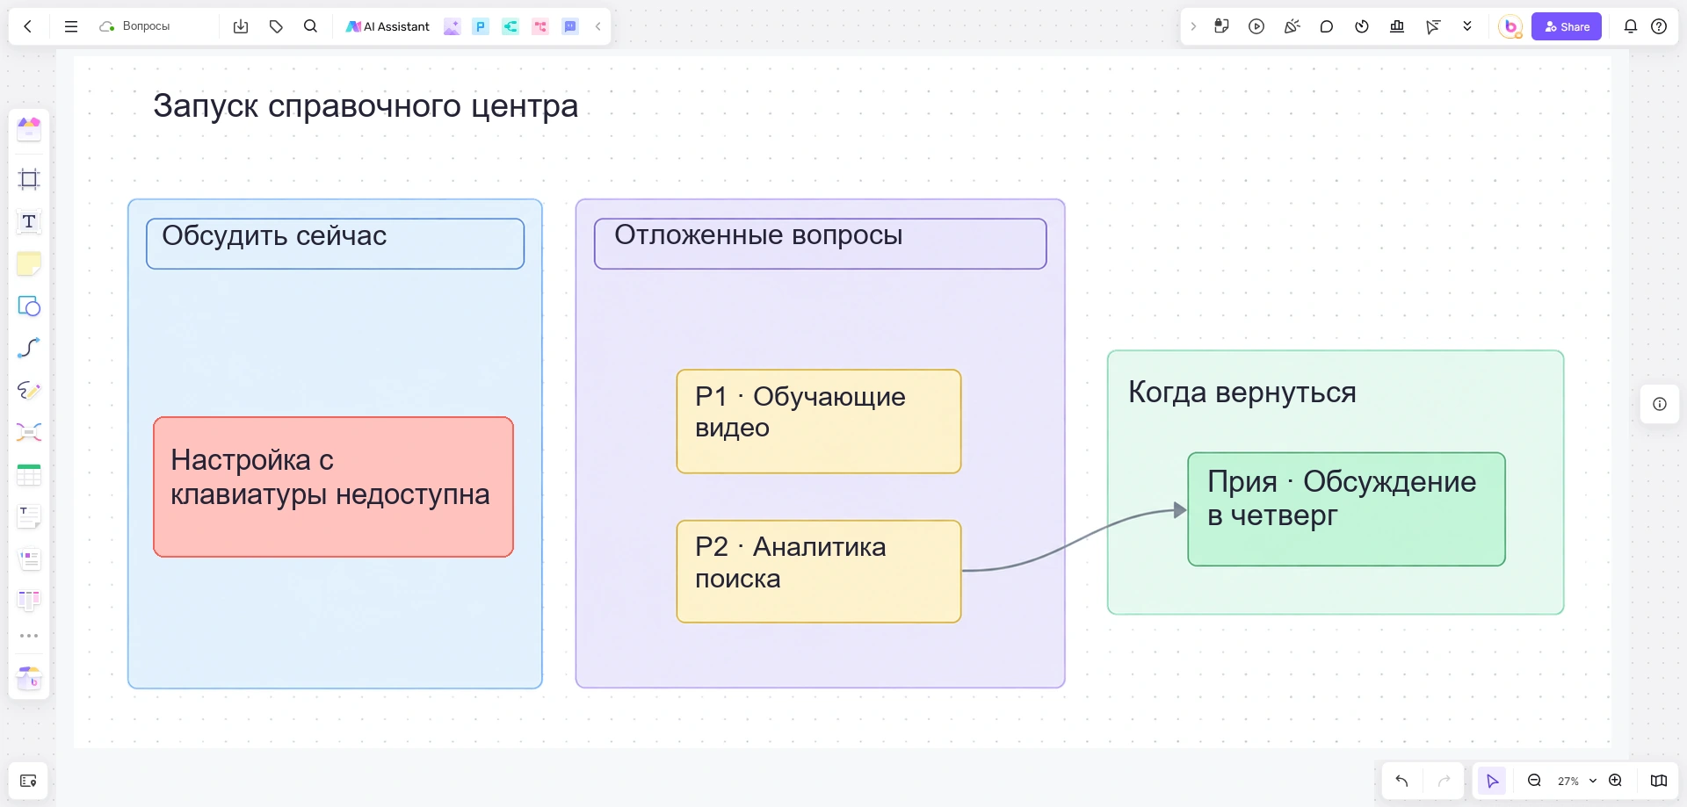Go back using the left arrow
Screen dimensions: 1687x807
point(28,26)
